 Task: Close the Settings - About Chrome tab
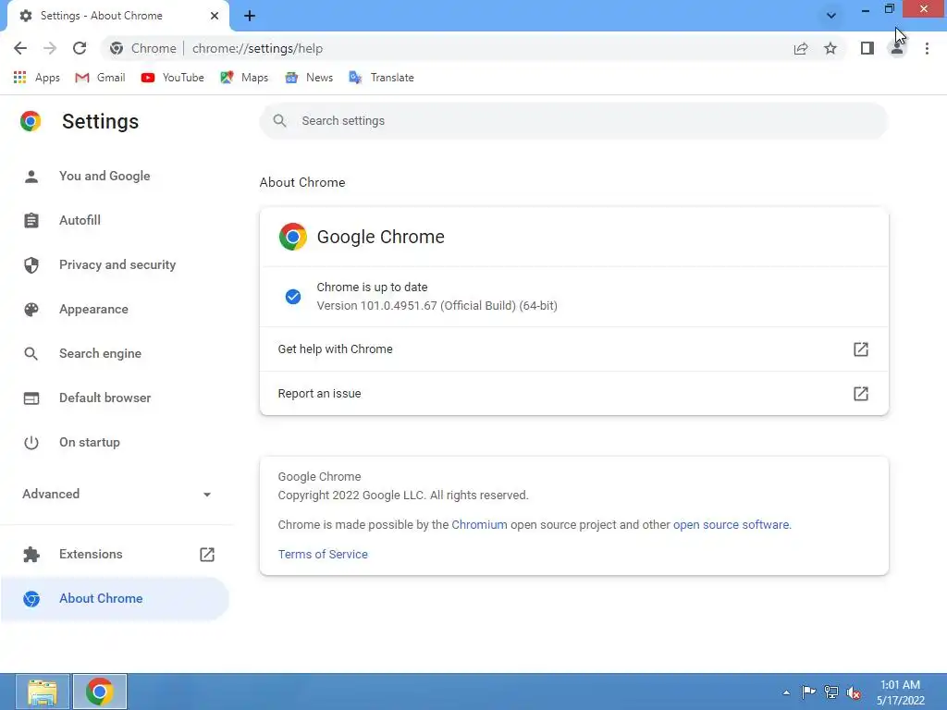tap(215, 16)
